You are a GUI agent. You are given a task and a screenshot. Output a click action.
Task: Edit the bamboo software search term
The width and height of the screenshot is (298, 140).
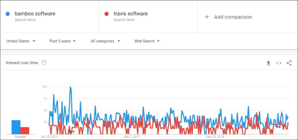[35, 14]
